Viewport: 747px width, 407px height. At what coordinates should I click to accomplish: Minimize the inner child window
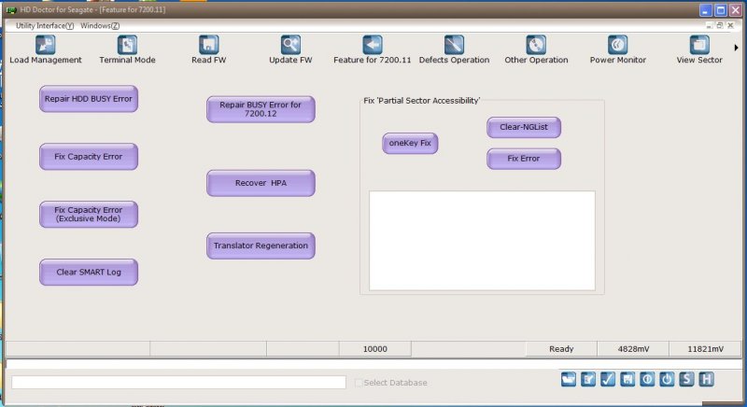pos(709,25)
